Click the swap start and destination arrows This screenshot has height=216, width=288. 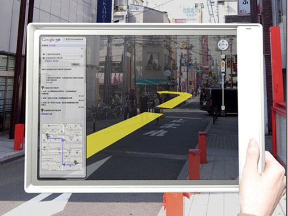click(x=82, y=56)
